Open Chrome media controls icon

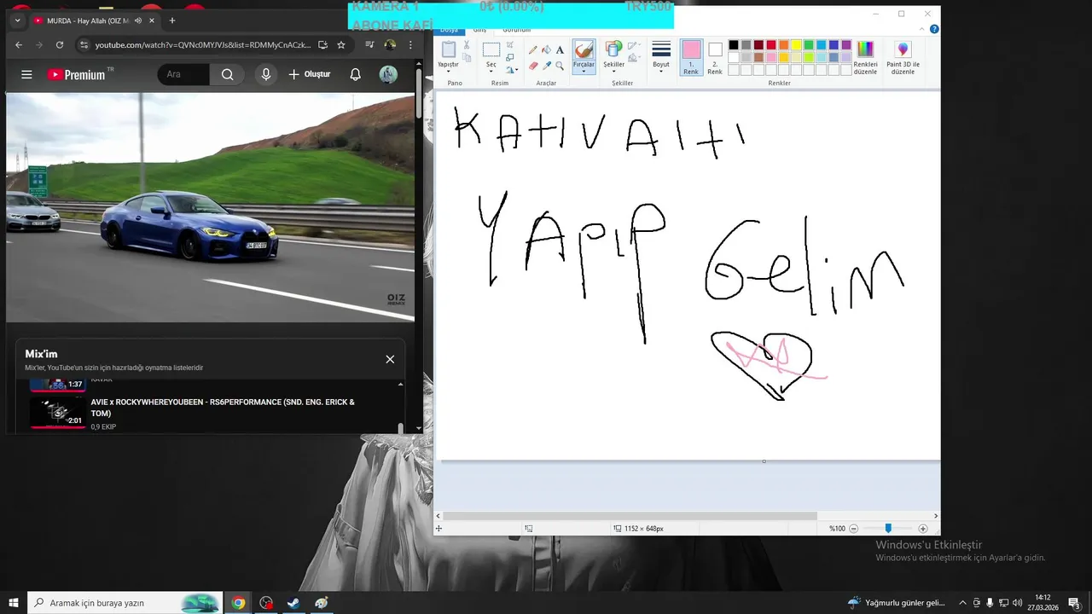tap(369, 44)
